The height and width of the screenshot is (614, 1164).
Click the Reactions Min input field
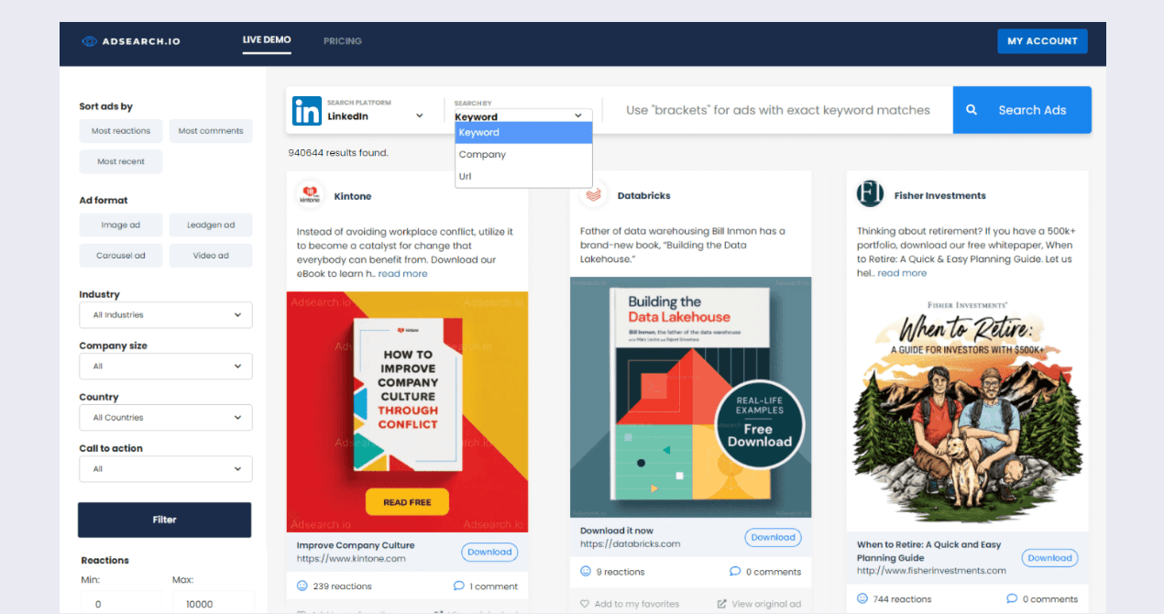122,603
